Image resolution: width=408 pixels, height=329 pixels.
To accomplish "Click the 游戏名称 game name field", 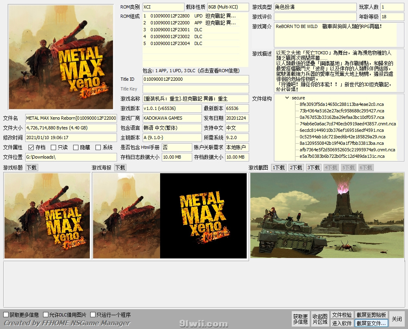I will click(196, 99).
